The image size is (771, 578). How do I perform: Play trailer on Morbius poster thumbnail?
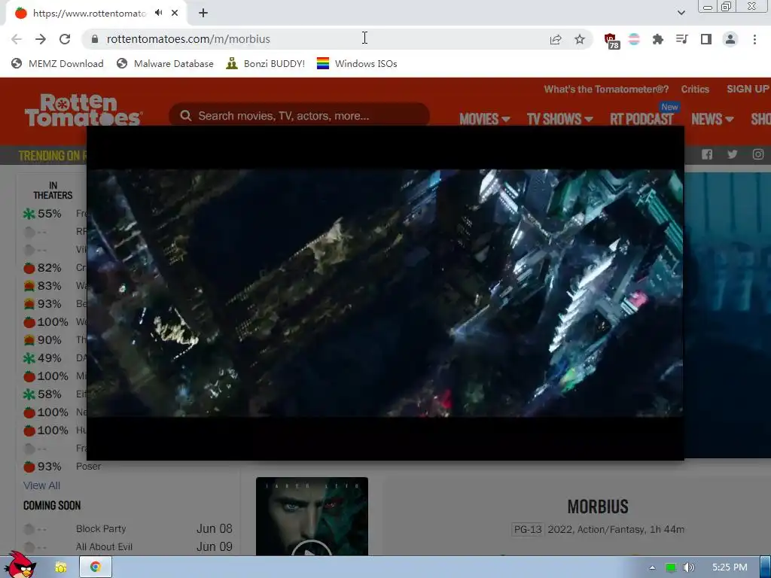pos(312,550)
